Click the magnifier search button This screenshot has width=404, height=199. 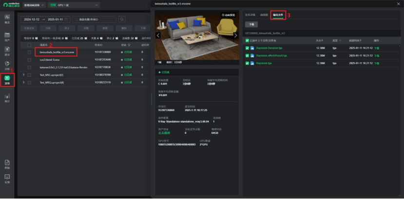pyautogui.click(x=122, y=19)
